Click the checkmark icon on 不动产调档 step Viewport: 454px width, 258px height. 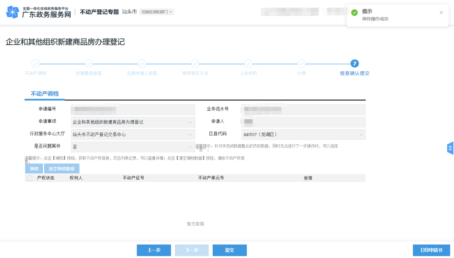point(35,63)
